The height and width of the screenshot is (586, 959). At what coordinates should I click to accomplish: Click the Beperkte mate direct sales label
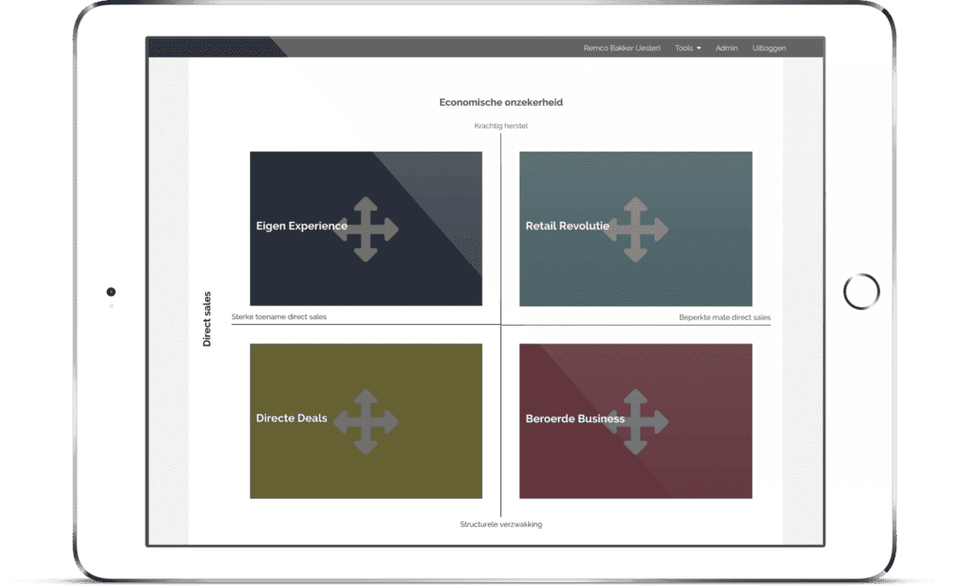(725, 317)
